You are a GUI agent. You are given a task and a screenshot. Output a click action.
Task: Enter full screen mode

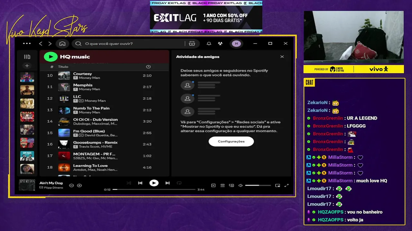point(286,185)
